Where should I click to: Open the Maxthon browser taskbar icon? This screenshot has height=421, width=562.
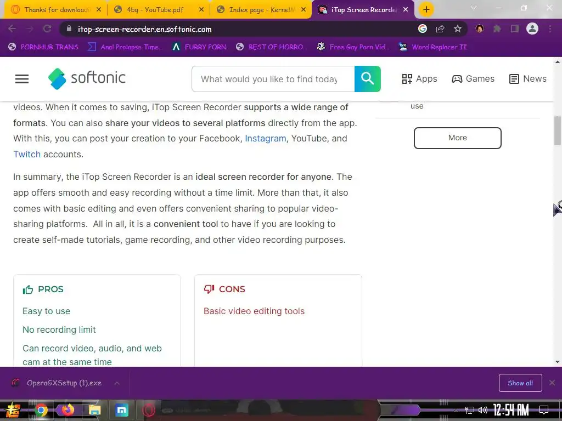[122, 410]
